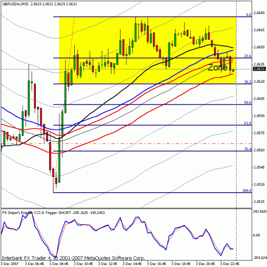267x267 pixels.
Task: Click the 3 Dec 06:45 time label
Action: (x=35, y=264)
